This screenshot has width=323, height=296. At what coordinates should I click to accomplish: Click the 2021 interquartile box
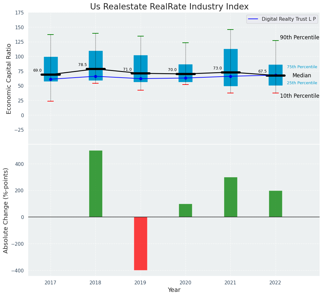tap(230, 68)
